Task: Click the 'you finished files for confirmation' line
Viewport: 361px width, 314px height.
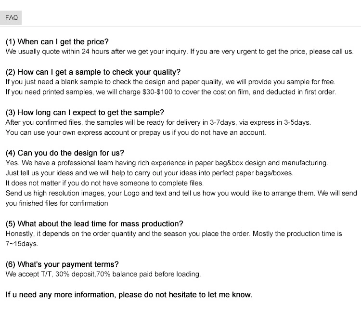Action: pos(57,203)
